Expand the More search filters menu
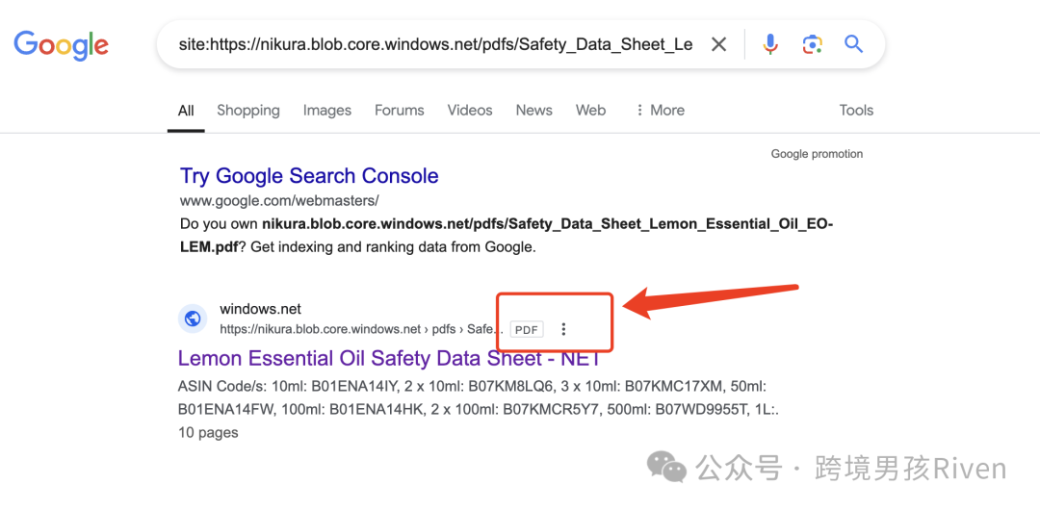 coord(660,110)
